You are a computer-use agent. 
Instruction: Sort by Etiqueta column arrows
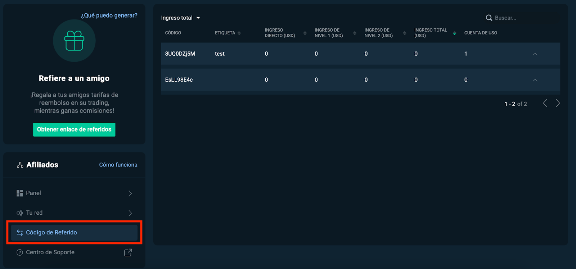click(x=239, y=33)
